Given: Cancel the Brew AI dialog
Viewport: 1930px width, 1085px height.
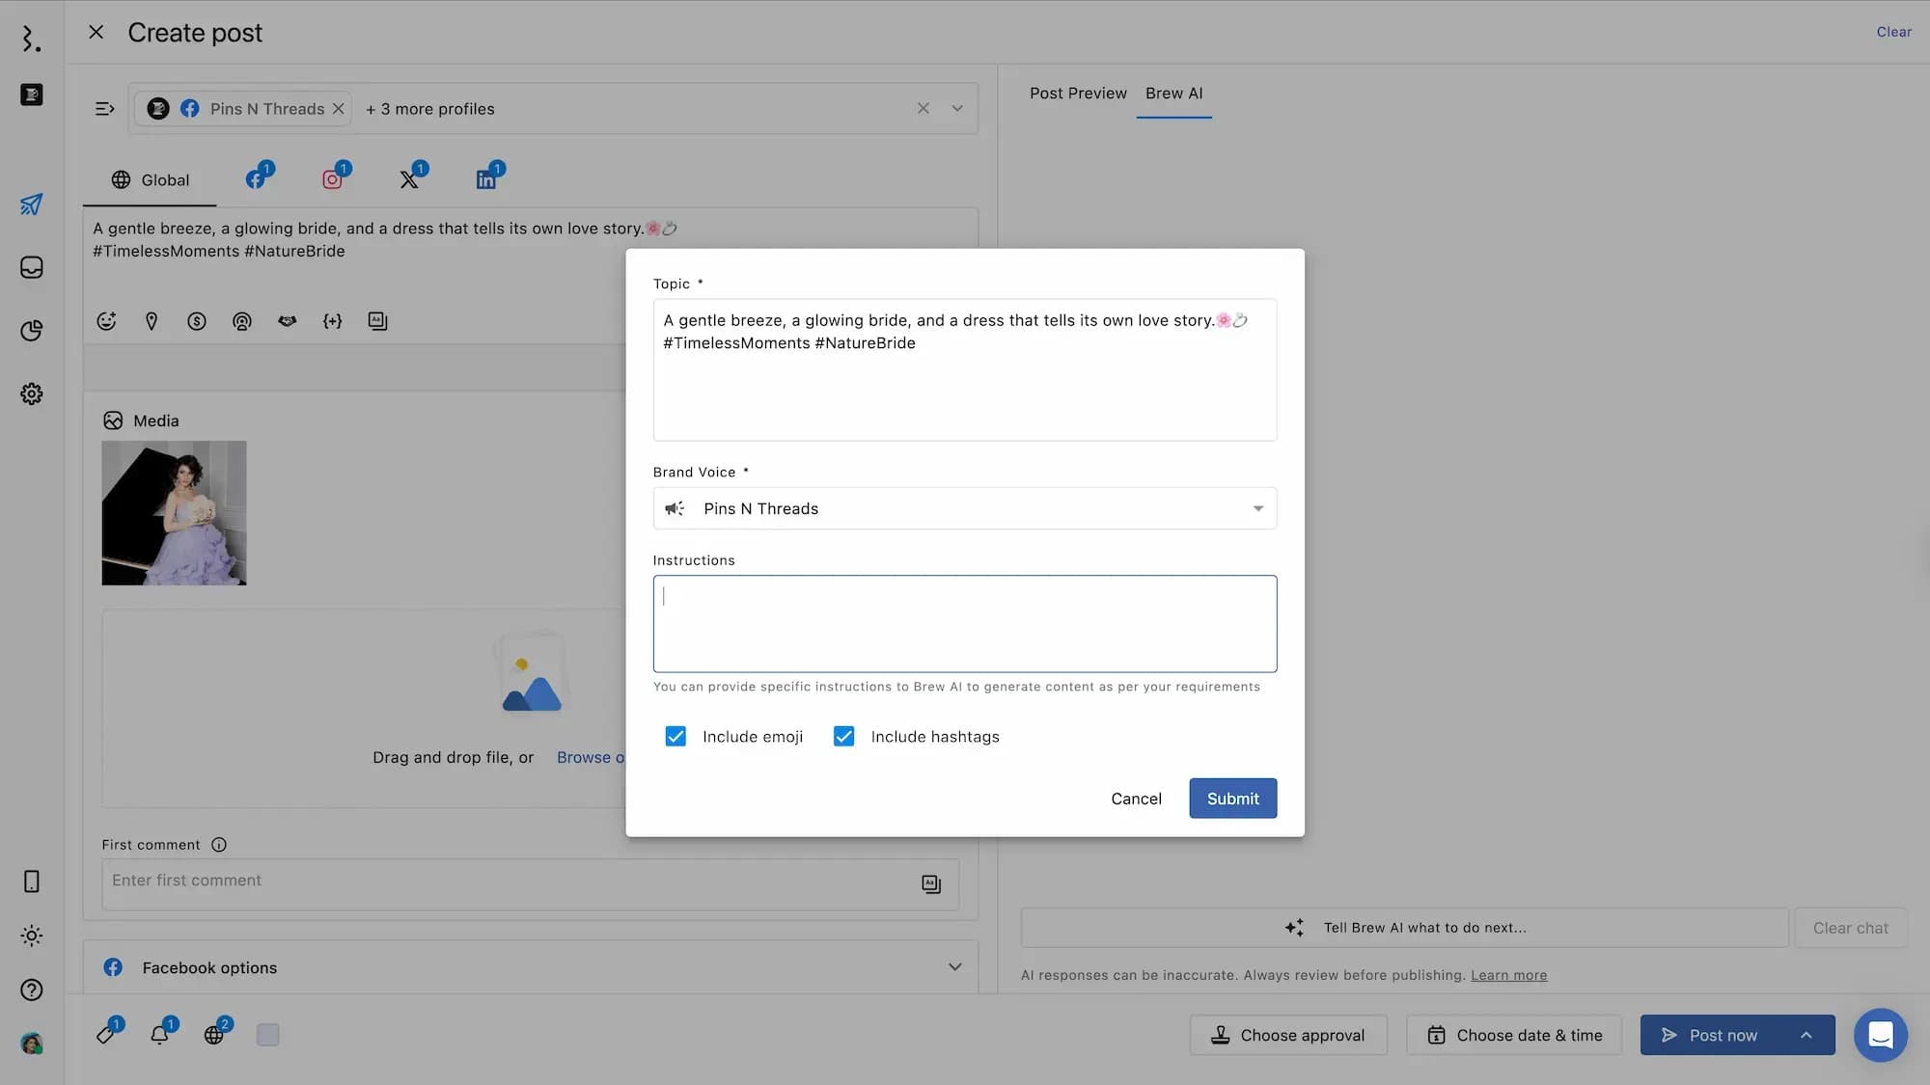Looking at the screenshot, I should coord(1136,798).
